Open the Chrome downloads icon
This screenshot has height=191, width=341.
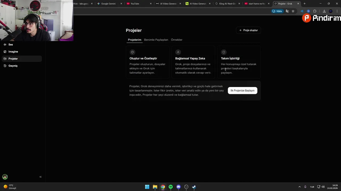coord(324,11)
